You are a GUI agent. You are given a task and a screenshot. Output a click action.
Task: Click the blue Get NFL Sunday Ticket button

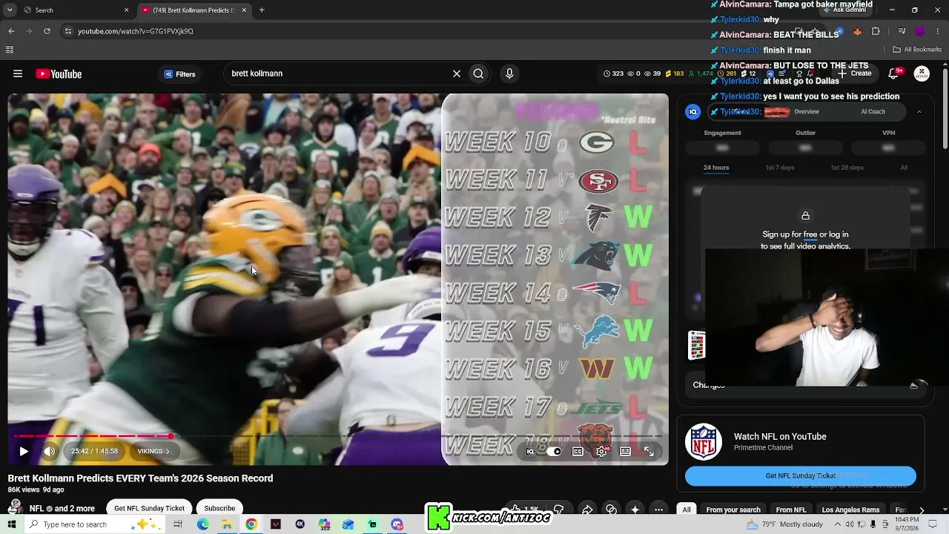coord(800,475)
